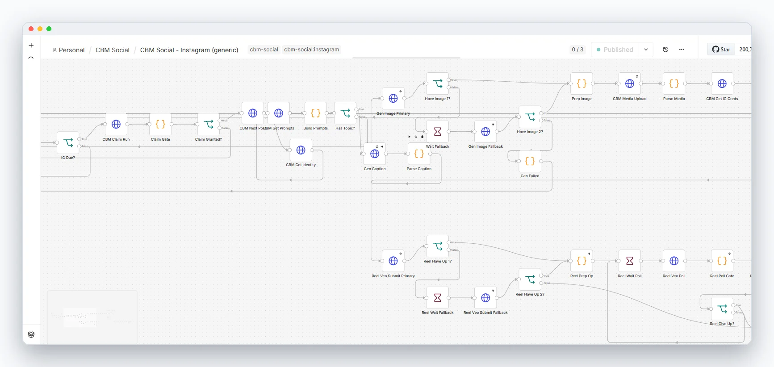Click the Claim Gate code node

point(160,125)
